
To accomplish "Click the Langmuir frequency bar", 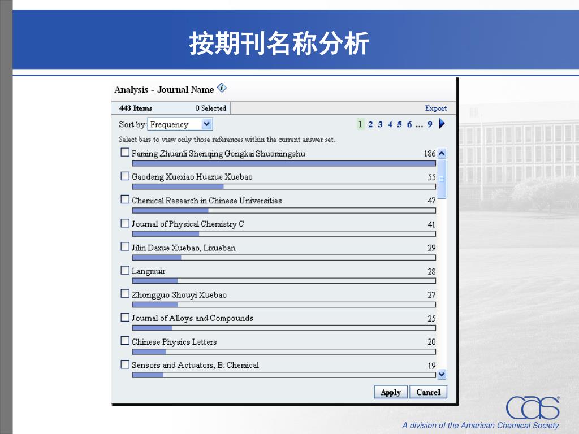I will coord(284,281).
